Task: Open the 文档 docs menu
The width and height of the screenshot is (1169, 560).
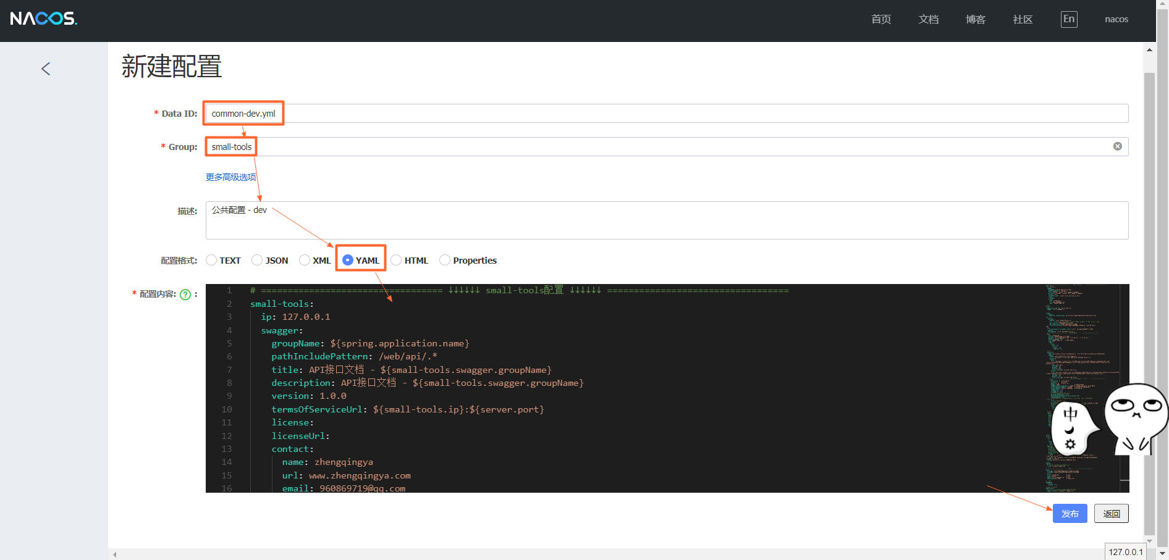Action: pos(929,19)
